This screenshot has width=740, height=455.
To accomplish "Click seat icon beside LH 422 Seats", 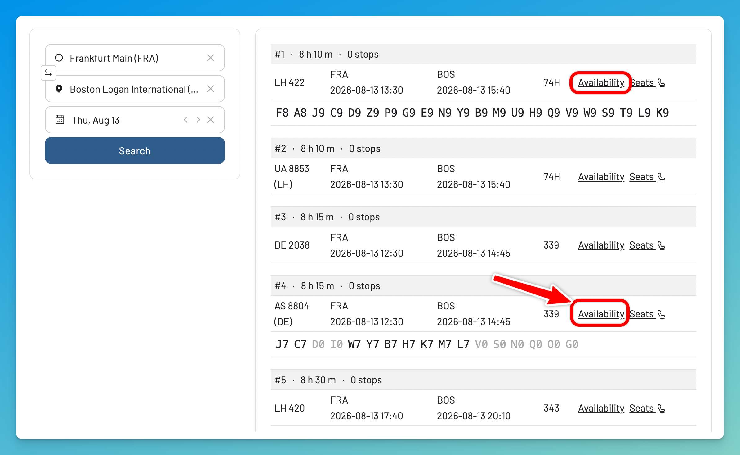I will (661, 83).
